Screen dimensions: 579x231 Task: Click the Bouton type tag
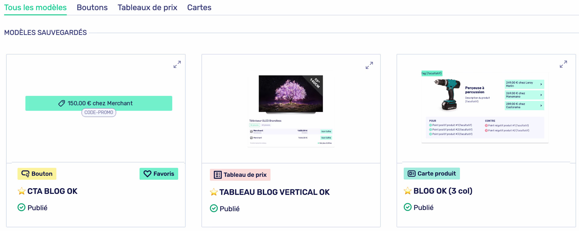click(37, 174)
